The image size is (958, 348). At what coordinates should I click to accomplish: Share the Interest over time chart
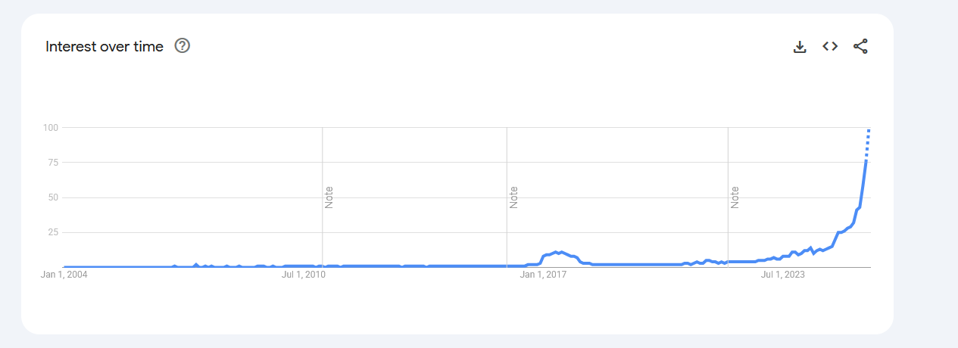tap(860, 46)
